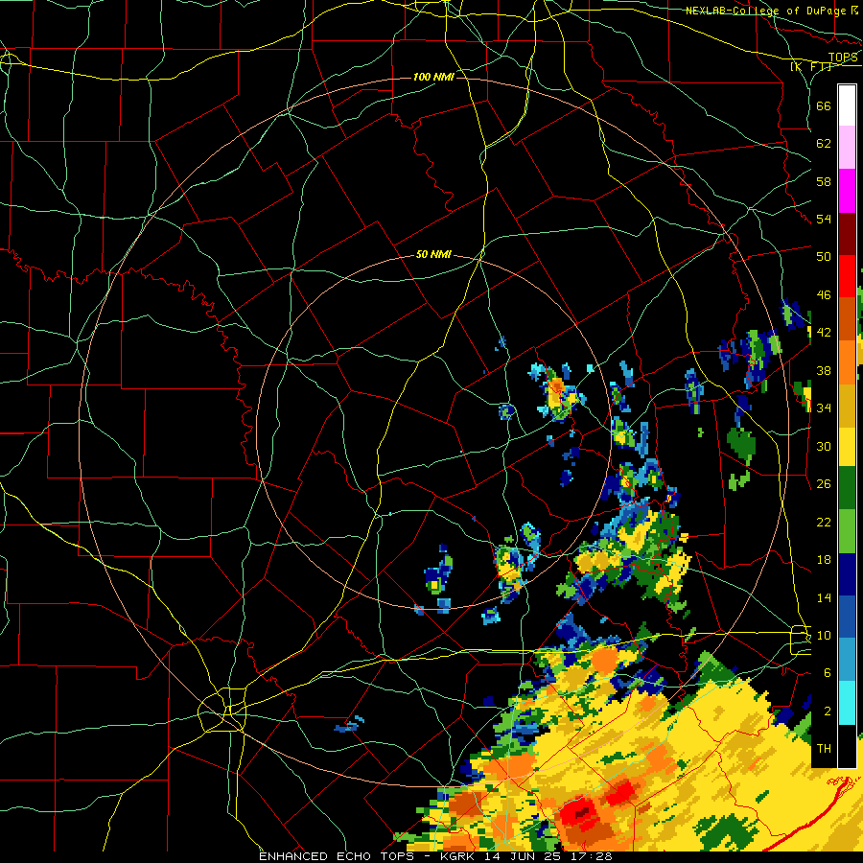
Task: Select the 54 value on the legend
Action: [x=824, y=219]
